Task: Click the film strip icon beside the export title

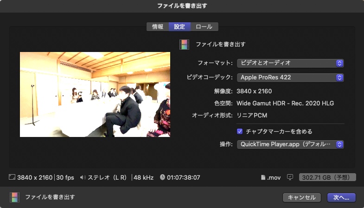Action: (184, 44)
